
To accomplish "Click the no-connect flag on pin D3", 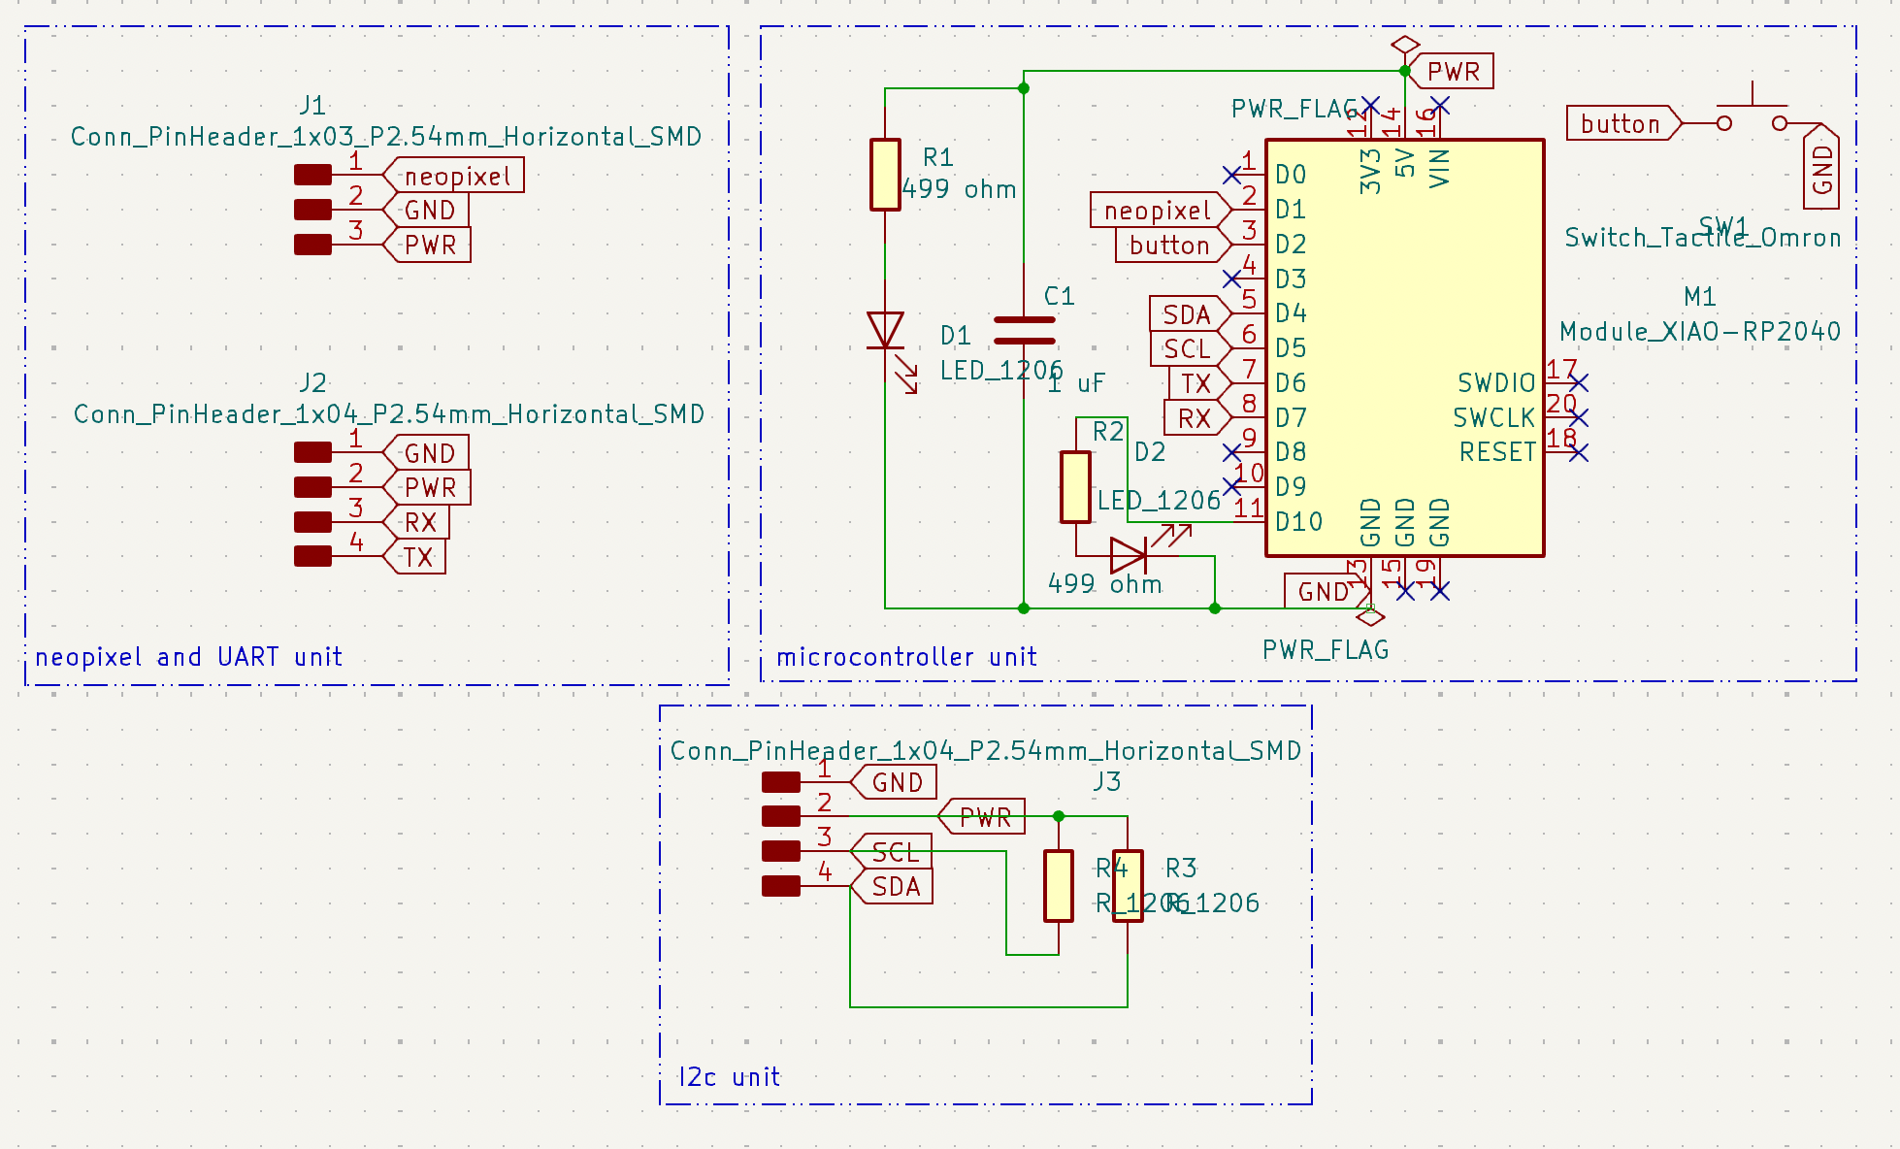I will [x=1231, y=279].
